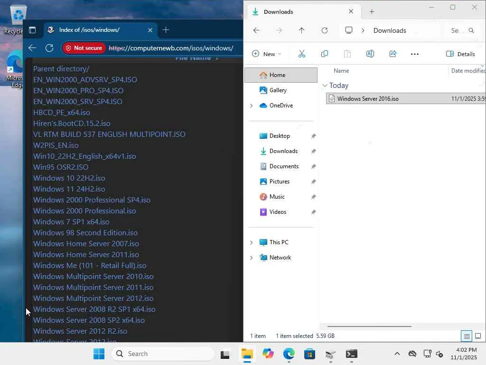Show hidden system tray icons
Screen dimensions: 486x365
[397, 354]
